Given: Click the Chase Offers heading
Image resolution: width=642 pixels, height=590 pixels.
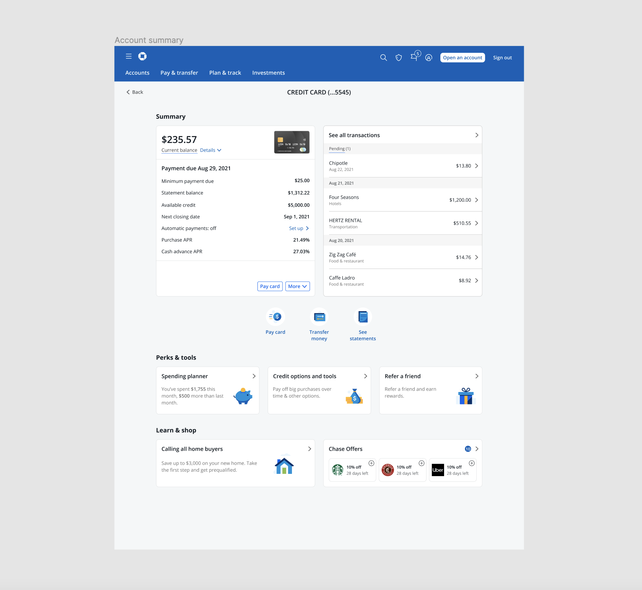Looking at the screenshot, I should click(x=346, y=449).
